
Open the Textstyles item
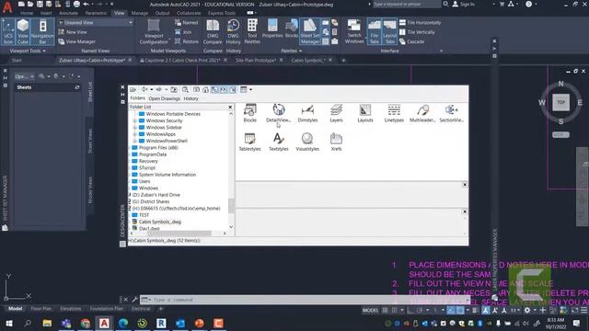pyautogui.click(x=278, y=143)
